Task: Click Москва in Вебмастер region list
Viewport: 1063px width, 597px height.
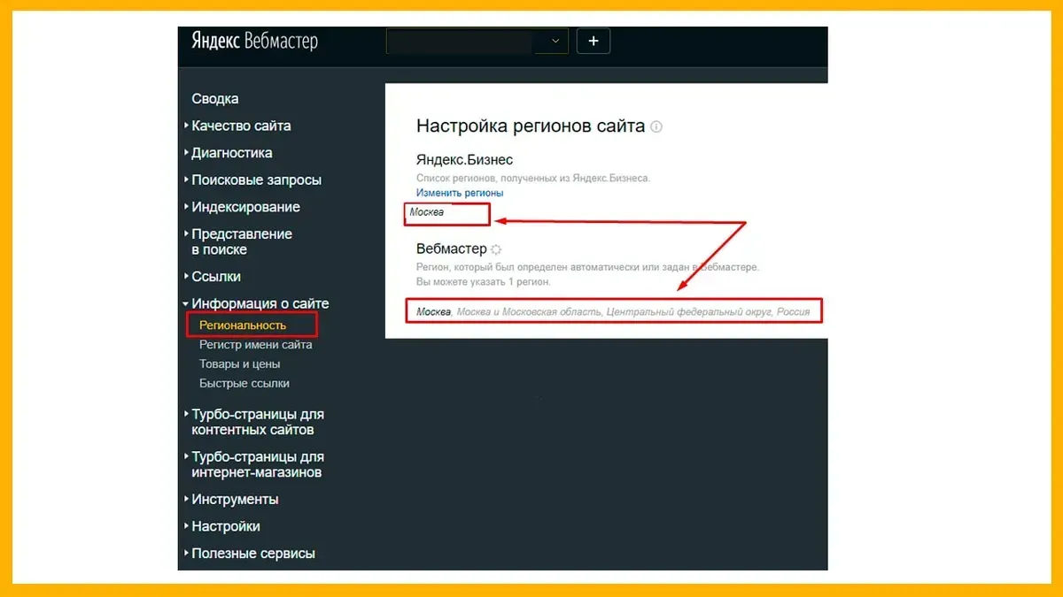Action: 434,311
